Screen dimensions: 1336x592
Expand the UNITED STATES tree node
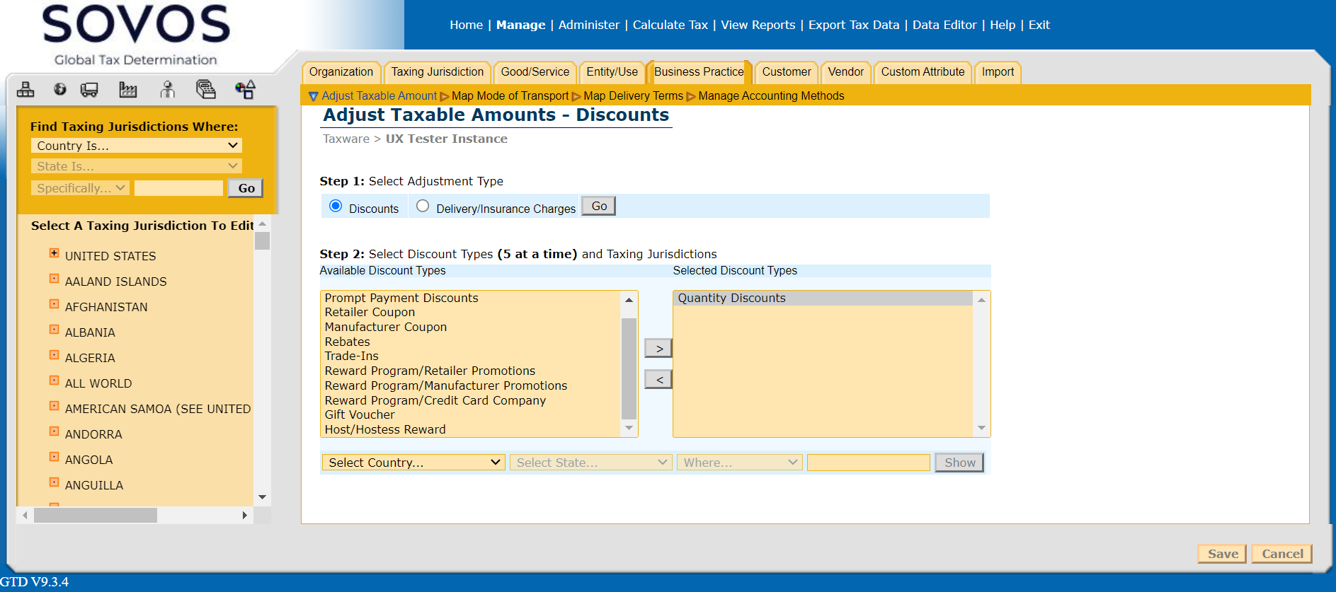click(x=54, y=253)
